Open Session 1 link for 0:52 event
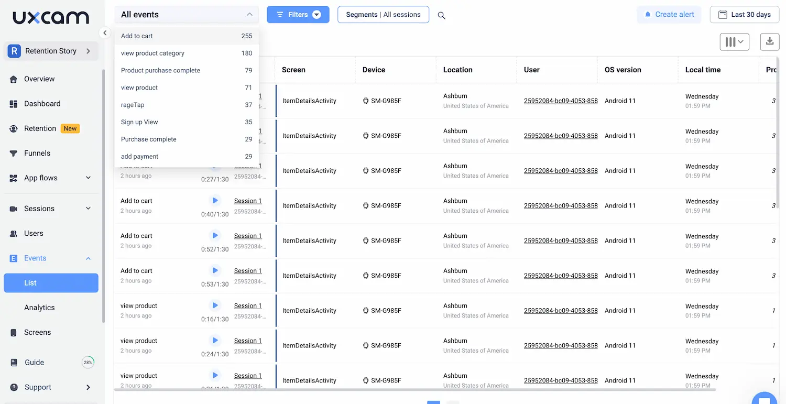The width and height of the screenshot is (786, 404). tap(248, 236)
